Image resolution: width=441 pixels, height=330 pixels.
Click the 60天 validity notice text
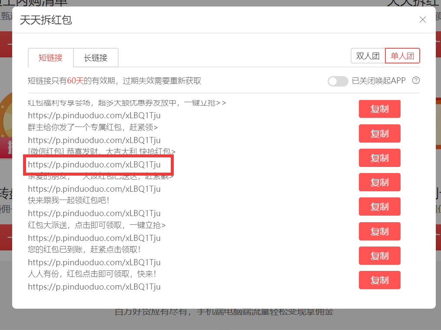tap(114, 81)
